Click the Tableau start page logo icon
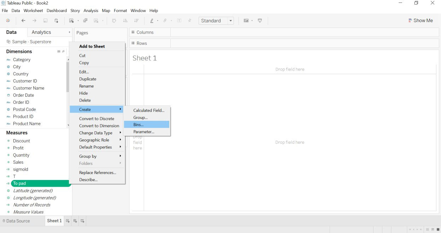441x233 pixels. pyautogui.click(x=8, y=21)
